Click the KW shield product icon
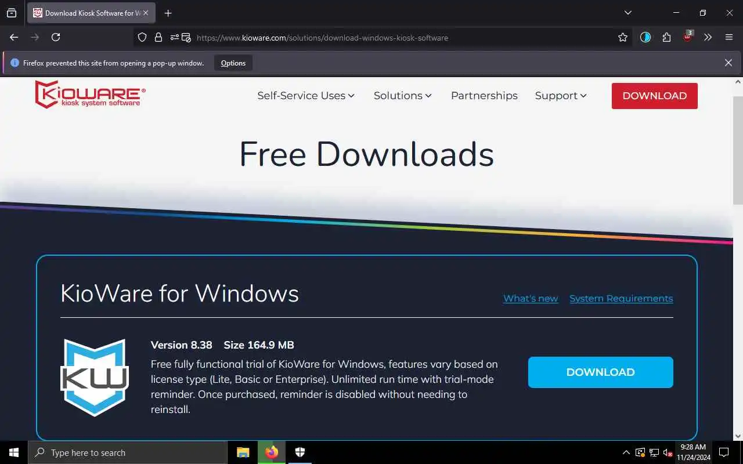This screenshot has height=464, width=743. coord(94,378)
